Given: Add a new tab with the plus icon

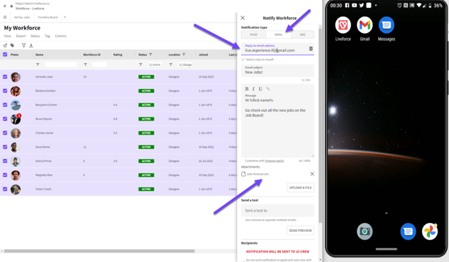Looking at the screenshot, I should point(65,17).
